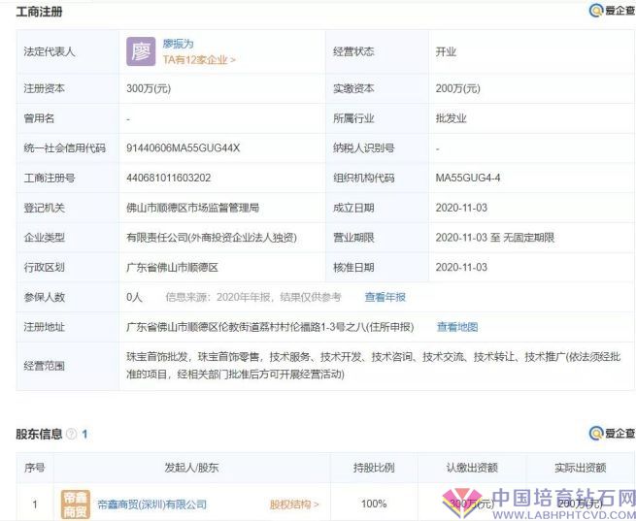The height and width of the screenshot is (521, 636).
Task: Open 帝鑫商贸(深圳)有限公司 shareholder link
Action: tap(152, 505)
